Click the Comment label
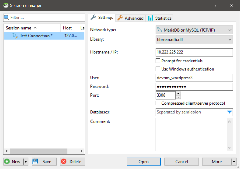The width and height of the screenshot is (240, 169). pyautogui.click(x=100, y=121)
